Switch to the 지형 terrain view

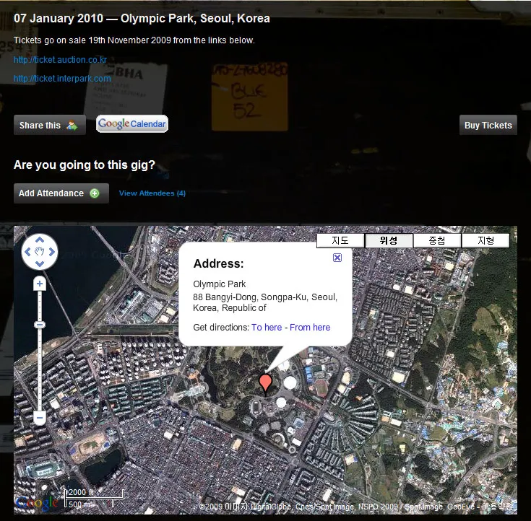tap(485, 241)
